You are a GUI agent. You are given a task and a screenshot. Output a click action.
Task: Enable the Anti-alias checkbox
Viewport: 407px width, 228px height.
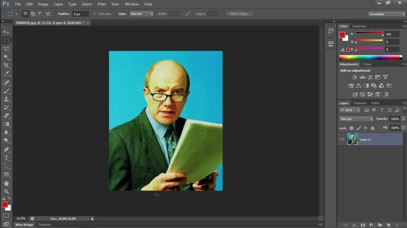(x=94, y=14)
